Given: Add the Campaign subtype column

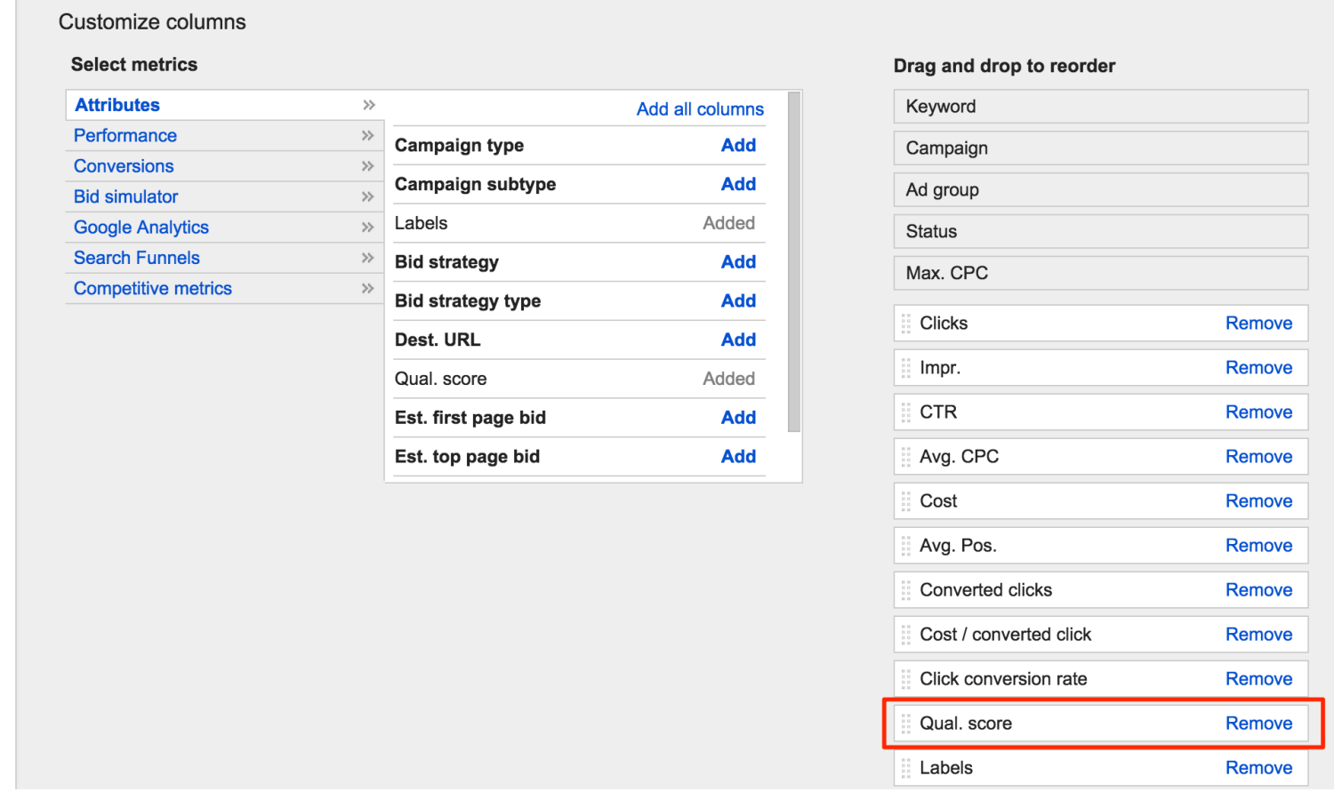Looking at the screenshot, I should click(x=738, y=184).
